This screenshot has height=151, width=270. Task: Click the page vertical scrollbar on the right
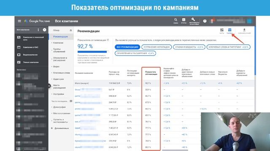point(255,51)
